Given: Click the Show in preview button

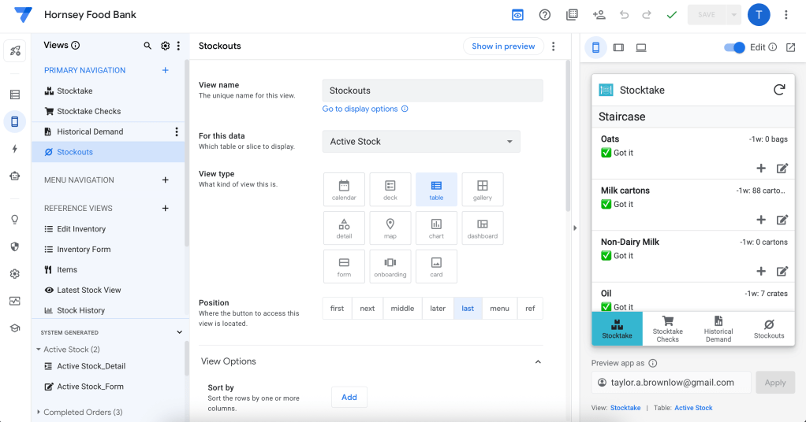Looking at the screenshot, I should 503,46.
